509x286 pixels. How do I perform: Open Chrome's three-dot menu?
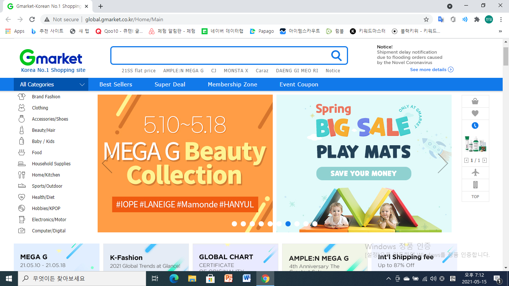click(500, 19)
